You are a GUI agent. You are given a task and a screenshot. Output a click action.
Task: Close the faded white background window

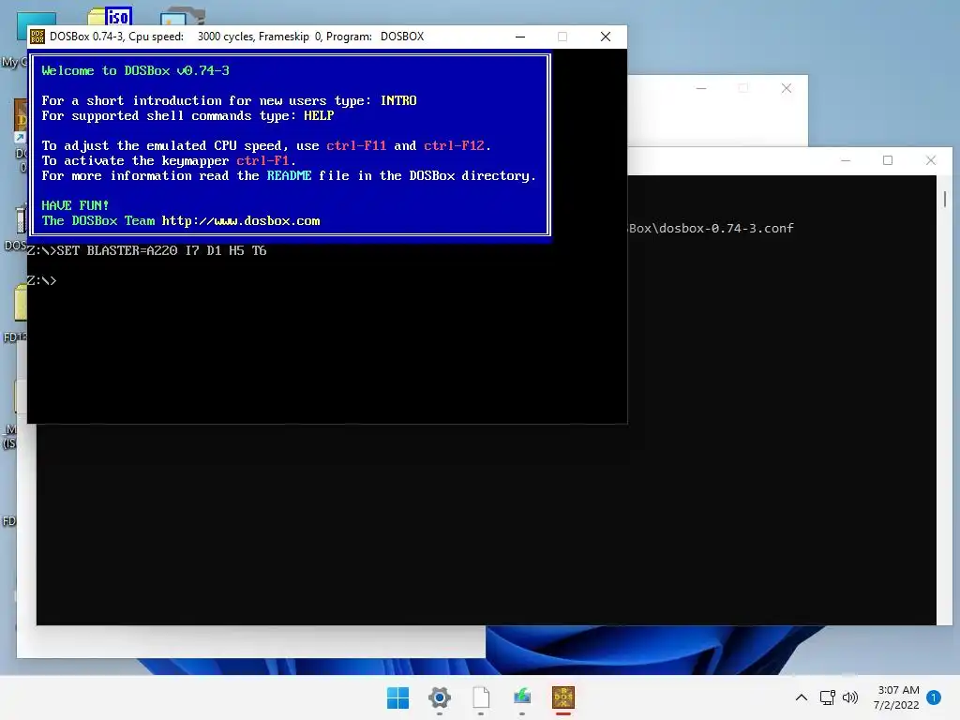787,89
